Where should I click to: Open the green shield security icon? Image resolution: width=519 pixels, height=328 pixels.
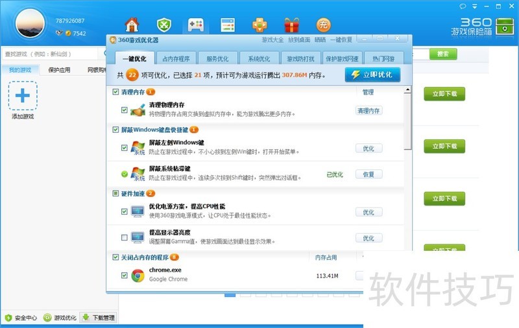click(x=164, y=25)
